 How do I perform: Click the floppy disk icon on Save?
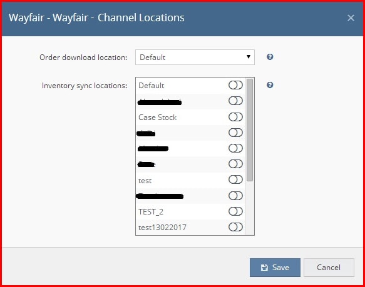[x=264, y=268]
